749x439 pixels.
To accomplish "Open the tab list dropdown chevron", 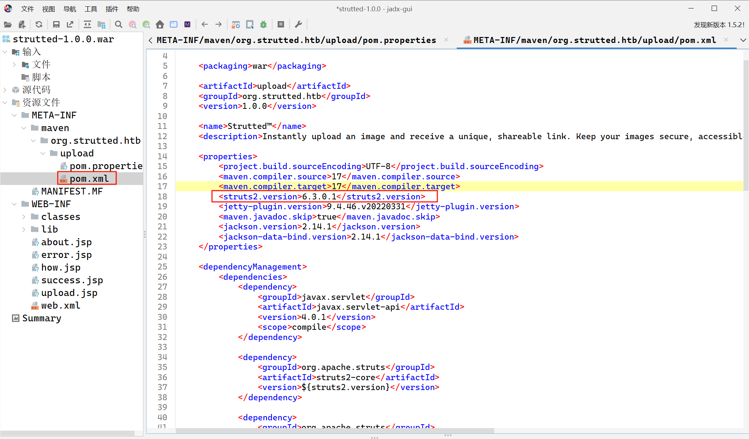I will click(743, 40).
